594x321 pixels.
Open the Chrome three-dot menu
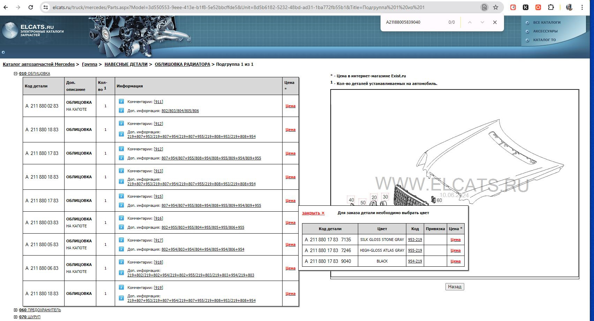[582, 7]
